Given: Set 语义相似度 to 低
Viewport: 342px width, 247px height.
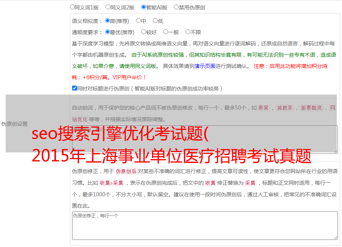Looking at the screenshot, I should 155,21.
